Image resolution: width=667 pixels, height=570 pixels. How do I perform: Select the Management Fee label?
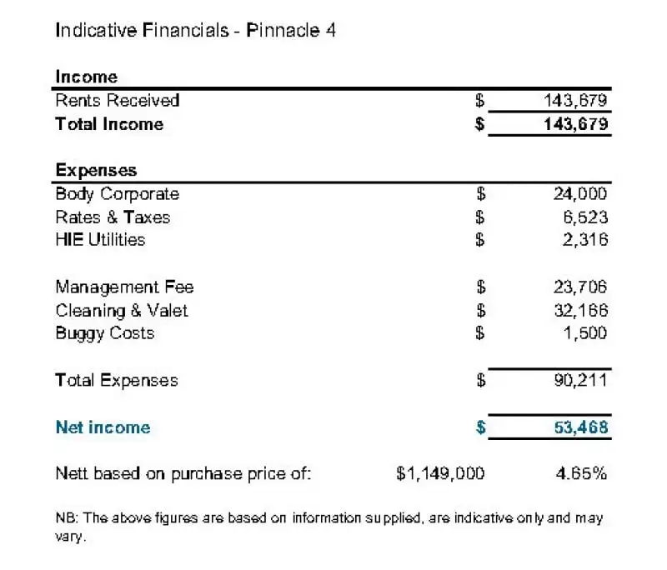click(124, 287)
